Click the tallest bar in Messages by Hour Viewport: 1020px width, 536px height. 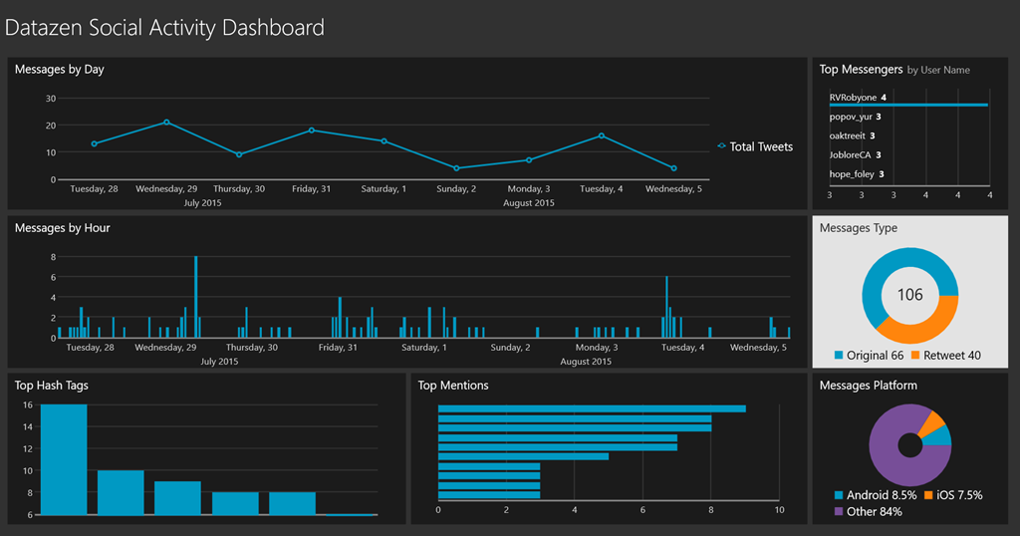195,297
